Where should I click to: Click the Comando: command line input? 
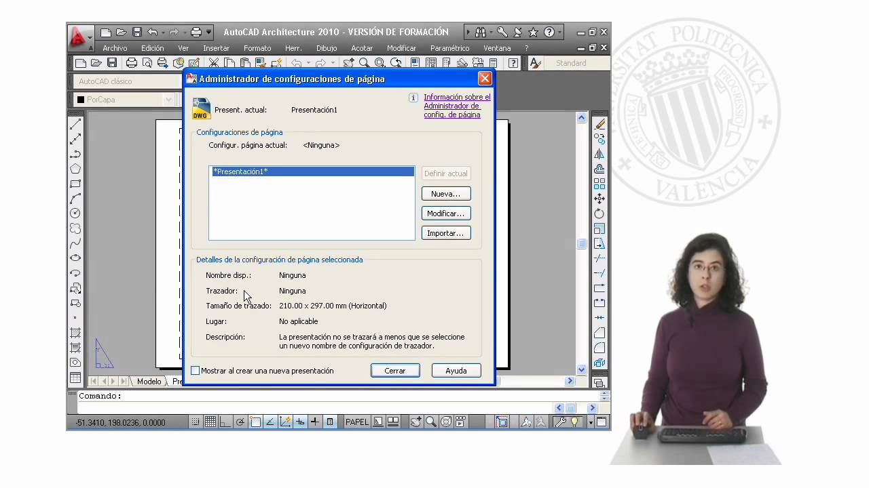click(x=338, y=396)
